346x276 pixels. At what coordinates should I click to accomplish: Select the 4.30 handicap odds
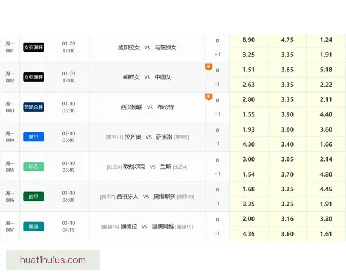pyautogui.click(x=249, y=144)
